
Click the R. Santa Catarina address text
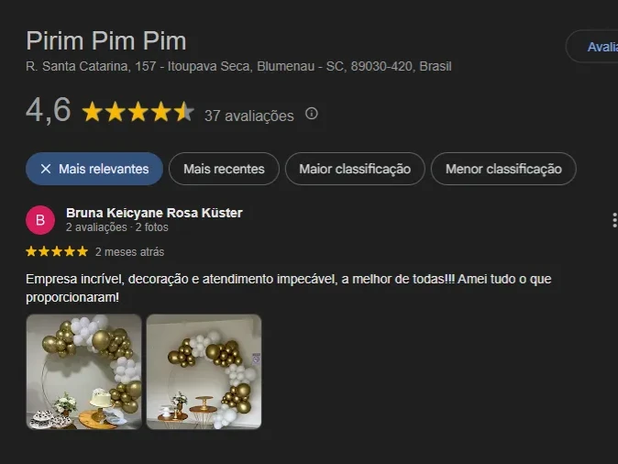(x=238, y=66)
